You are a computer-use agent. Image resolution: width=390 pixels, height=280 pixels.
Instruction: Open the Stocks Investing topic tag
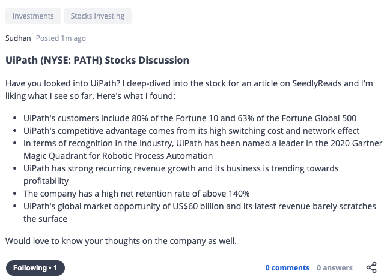click(x=97, y=16)
